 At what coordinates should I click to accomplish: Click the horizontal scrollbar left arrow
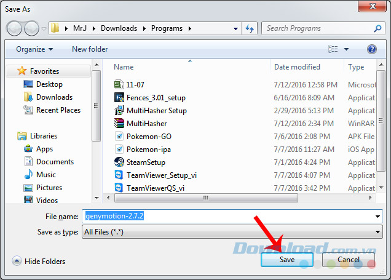click(x=108, y=198)
